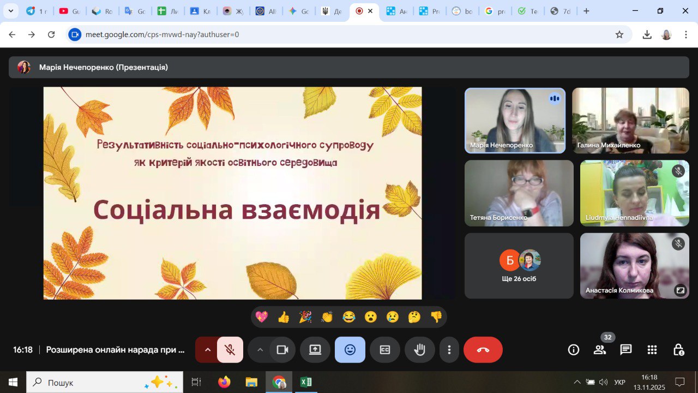
Task: Open the tab search dropdown in Chrome
Action: coord(10,11)
